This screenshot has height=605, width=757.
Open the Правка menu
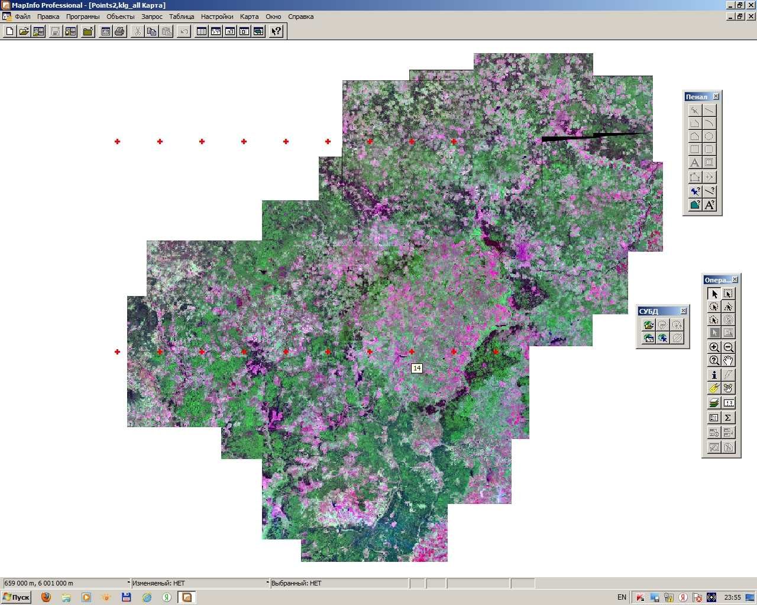pyautogui.click(x=48, y=17)
